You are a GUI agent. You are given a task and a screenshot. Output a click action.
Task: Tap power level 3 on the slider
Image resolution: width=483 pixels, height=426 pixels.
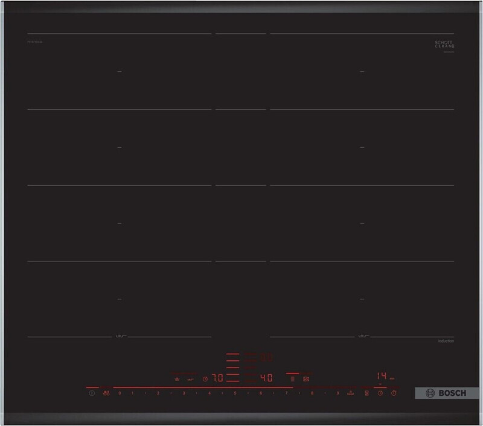(184, 393)
